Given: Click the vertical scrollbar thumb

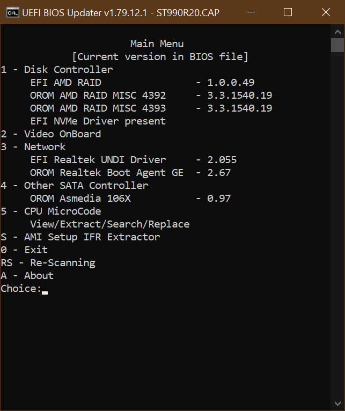Looking at the screenshot, I should click(337, 45).
